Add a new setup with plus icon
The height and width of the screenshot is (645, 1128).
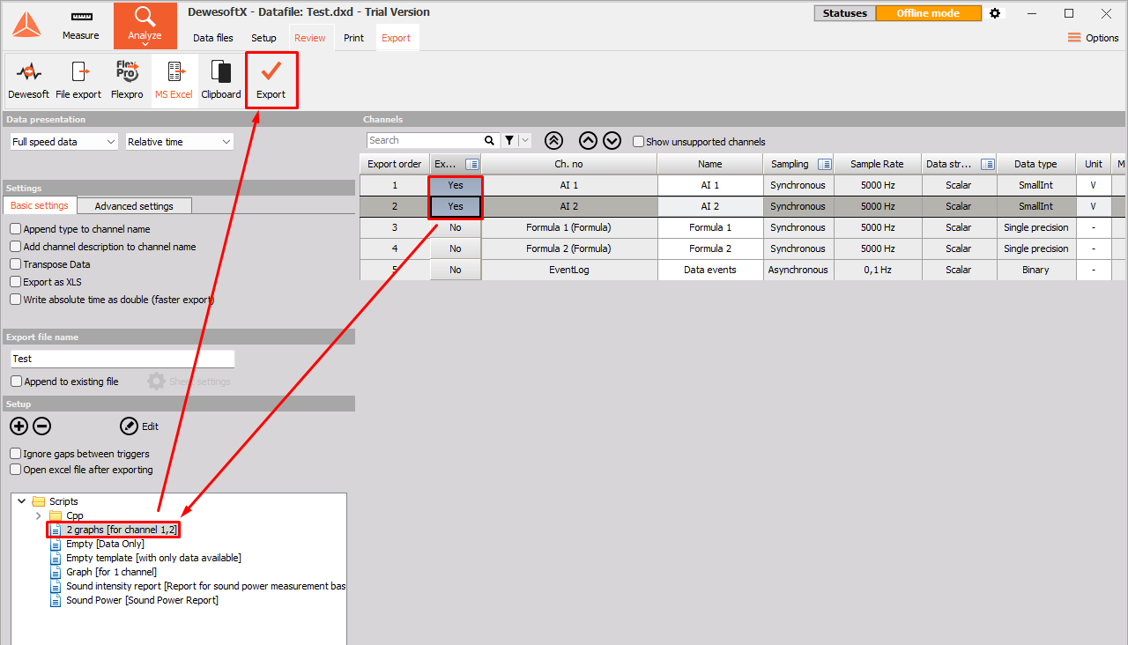pos(19,426)
